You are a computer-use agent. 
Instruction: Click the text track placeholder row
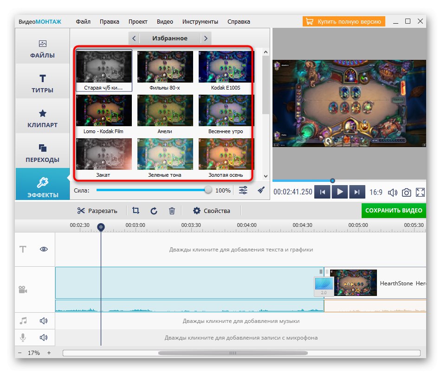[241, 249]
